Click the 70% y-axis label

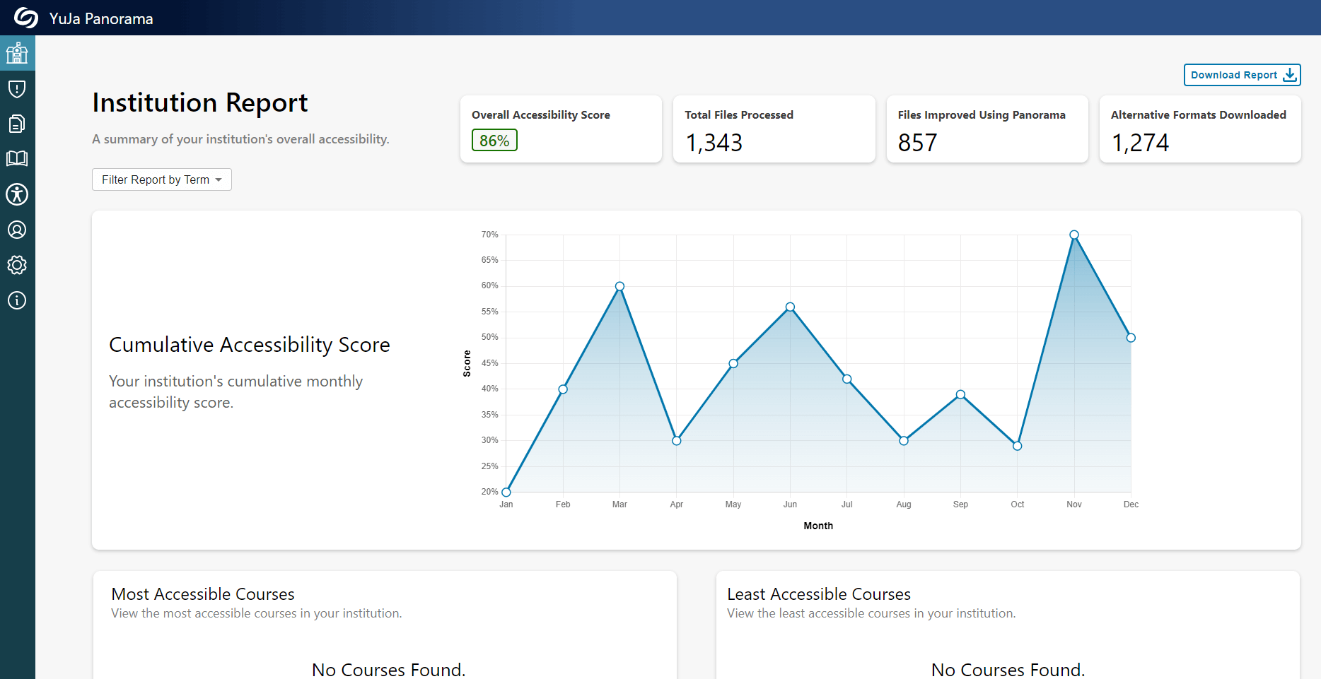489,235
